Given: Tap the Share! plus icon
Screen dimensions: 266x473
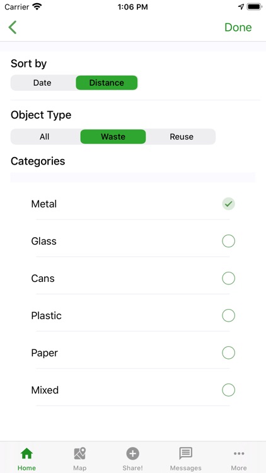Looking at the screenshot, I should click(x=133, y=453).
